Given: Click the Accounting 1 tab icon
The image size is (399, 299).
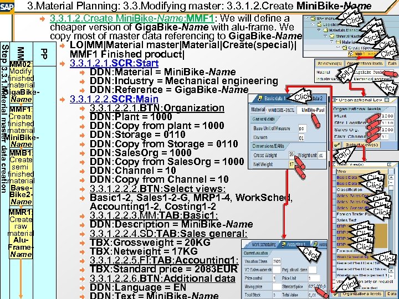Looking at the screenshot, I should tap(284, 244).
